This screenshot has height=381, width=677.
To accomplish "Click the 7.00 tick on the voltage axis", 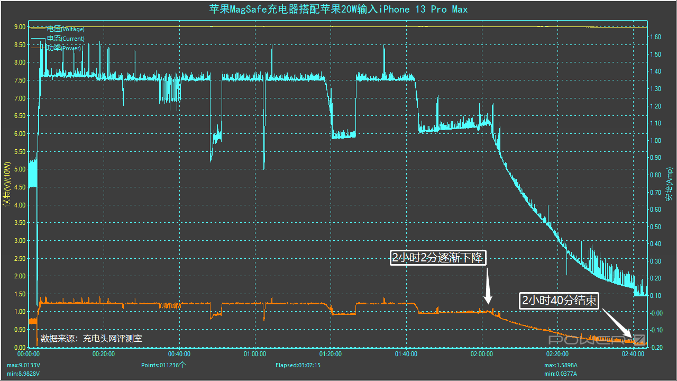I will coord(20,98).
